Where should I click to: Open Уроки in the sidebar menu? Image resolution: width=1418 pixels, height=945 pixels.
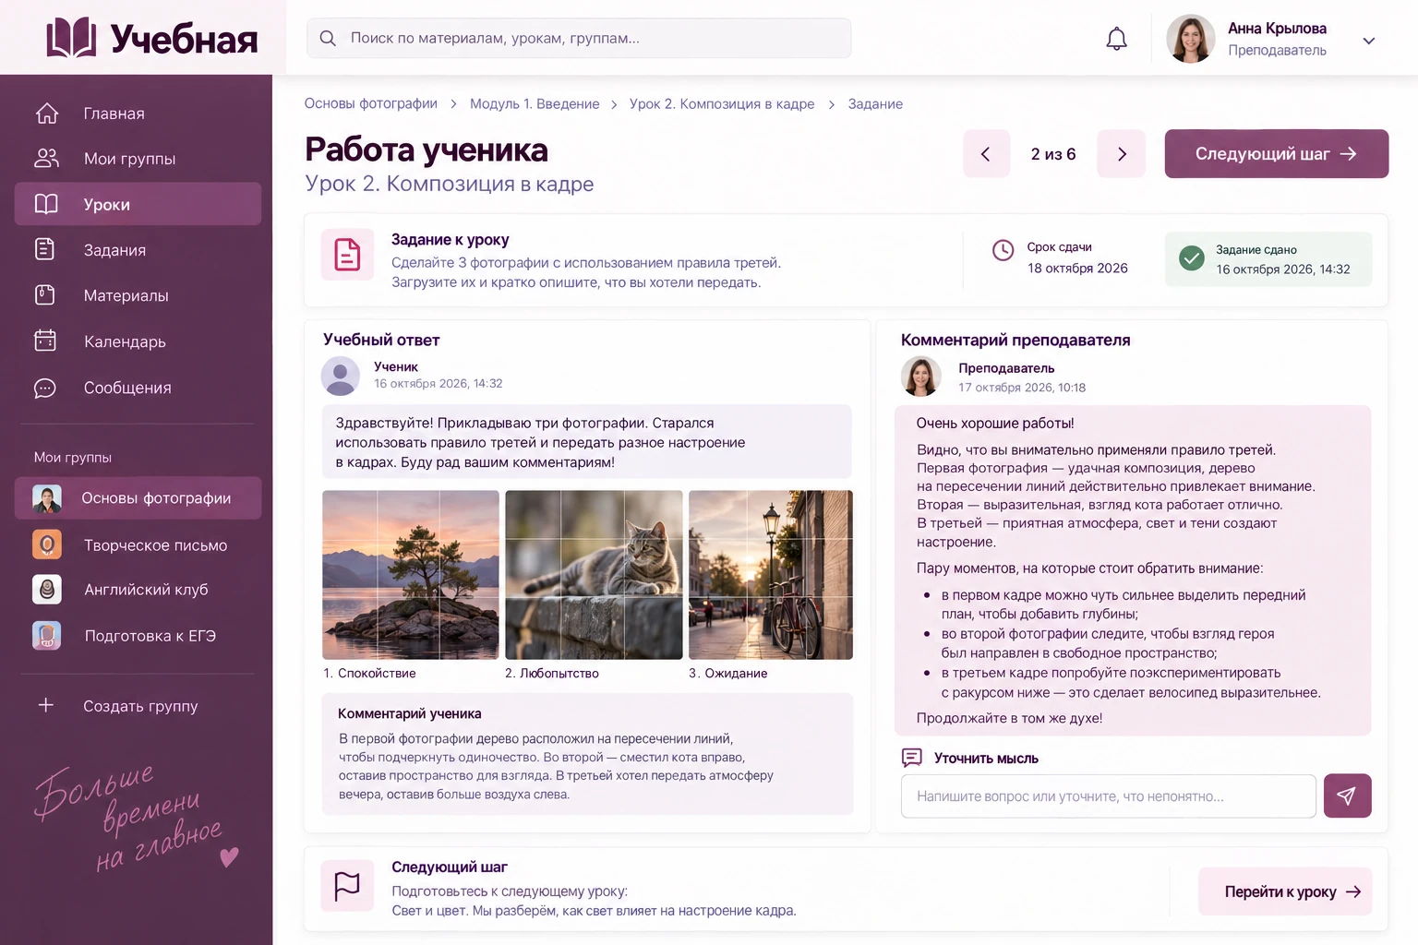[x=138, y=204]
